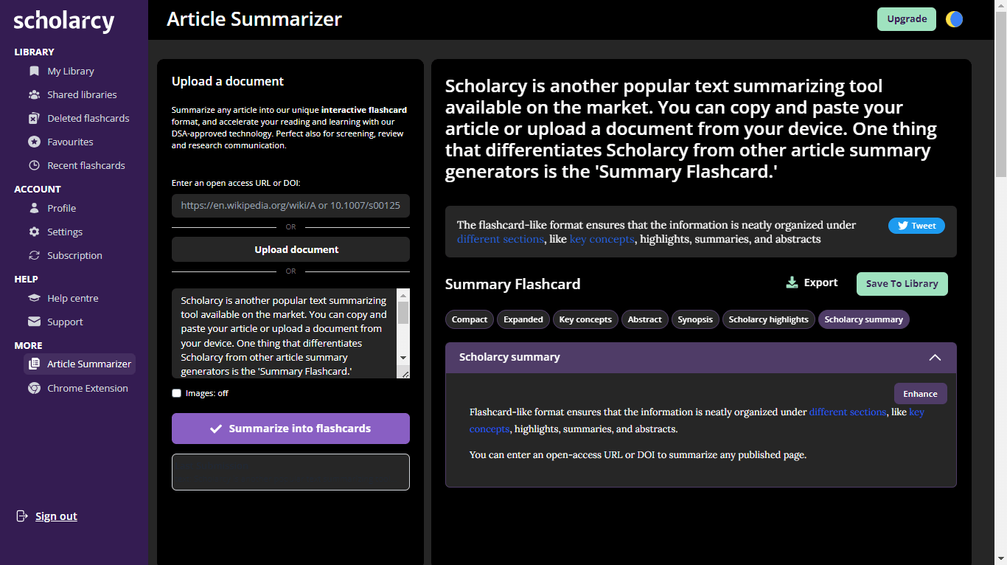This screenshot has width=1007, height=565.
Task: Open Shared libraries from sidebar
Action: (x=82, y=94)
